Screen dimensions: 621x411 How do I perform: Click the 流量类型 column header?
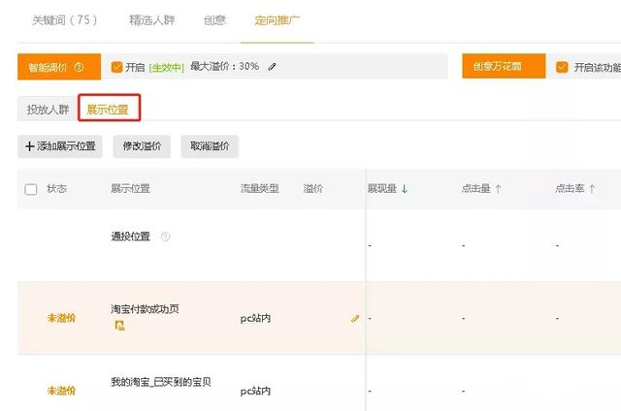point(259,189)
